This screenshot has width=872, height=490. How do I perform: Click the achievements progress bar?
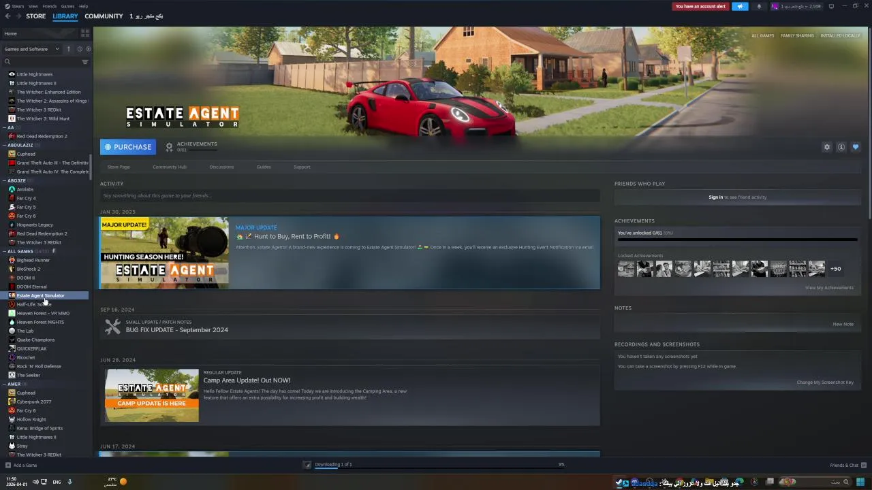tap(737, 240)
